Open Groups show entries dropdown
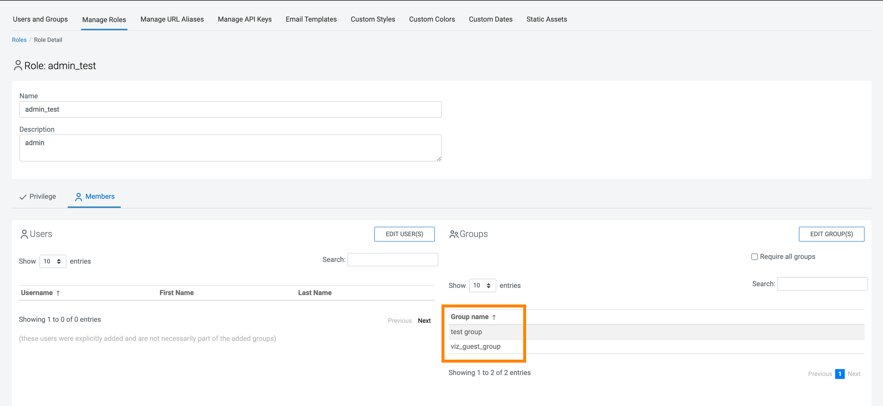 pos(482,286)
